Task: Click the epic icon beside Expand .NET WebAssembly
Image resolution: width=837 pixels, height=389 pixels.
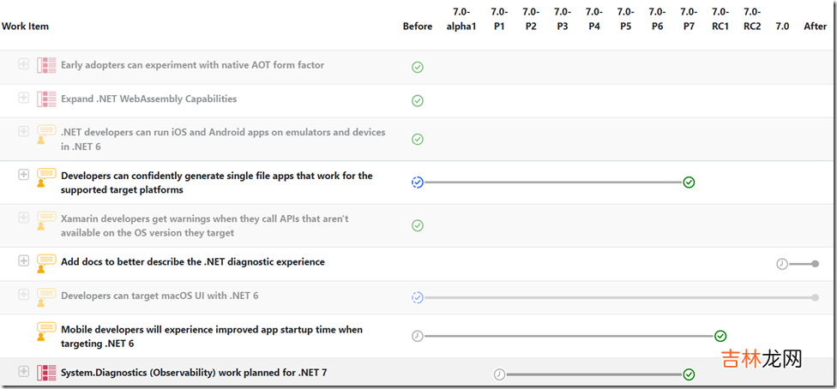Action: pos(46,99)
